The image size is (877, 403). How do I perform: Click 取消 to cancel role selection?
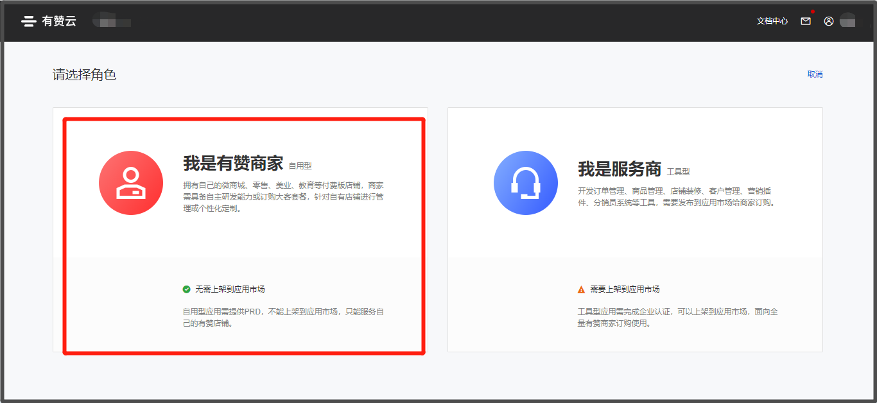pyautogui.click(x=815, y=74)
